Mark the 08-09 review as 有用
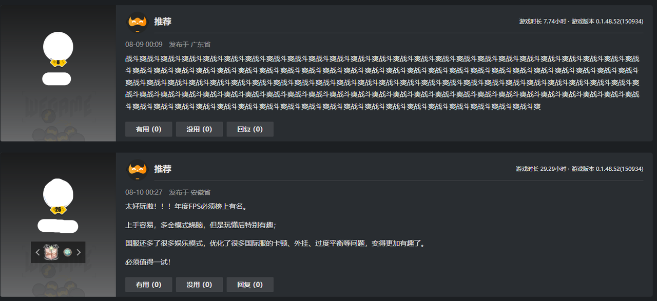657x301 pixels. point(148,129)
